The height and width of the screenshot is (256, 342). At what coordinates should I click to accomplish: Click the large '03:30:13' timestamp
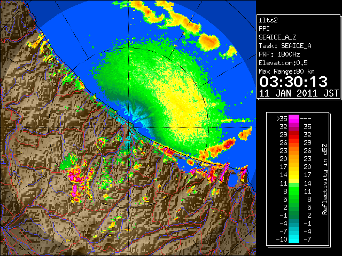pos(293,82)
